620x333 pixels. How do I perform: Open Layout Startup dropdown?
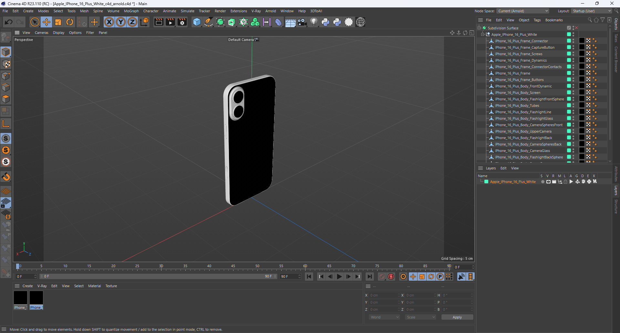[592, 11]
